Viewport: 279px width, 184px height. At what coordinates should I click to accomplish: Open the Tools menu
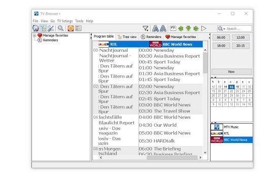[79, 21]
